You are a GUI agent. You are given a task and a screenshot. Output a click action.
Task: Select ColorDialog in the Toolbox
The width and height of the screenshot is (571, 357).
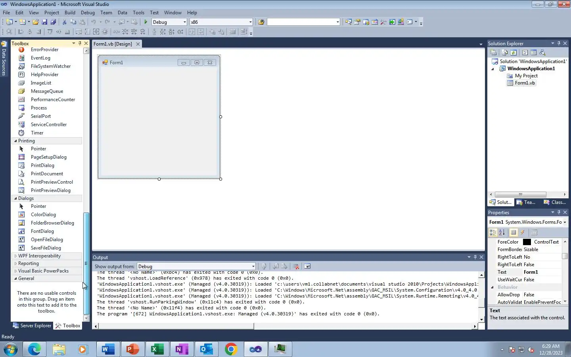[x=43, y=215]
